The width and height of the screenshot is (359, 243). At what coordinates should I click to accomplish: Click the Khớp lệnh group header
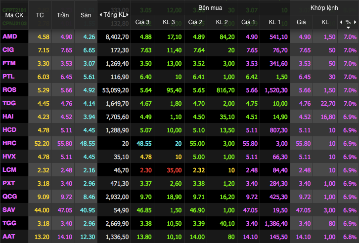coord(324,8)
